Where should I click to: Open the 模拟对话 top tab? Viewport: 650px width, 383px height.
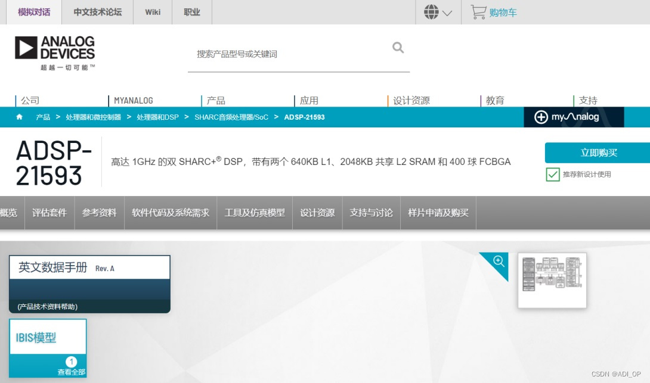pos(34,12)
